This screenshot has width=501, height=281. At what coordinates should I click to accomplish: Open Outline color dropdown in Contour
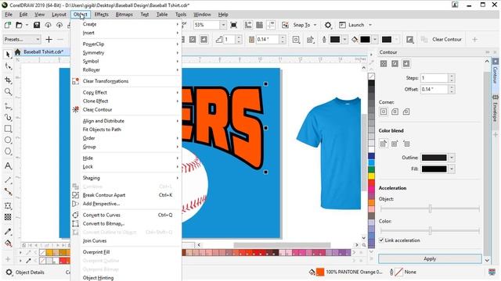452,158
